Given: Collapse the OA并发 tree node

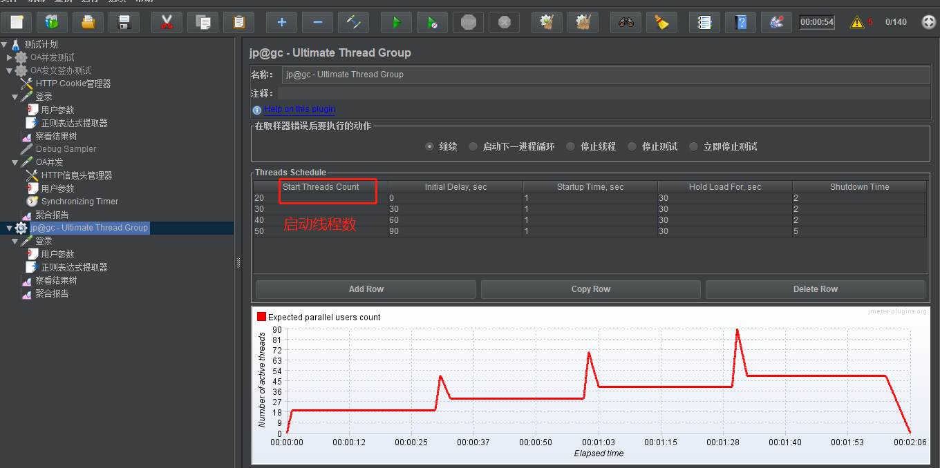Looking at the screenshot, I should (x=15, y=162).
